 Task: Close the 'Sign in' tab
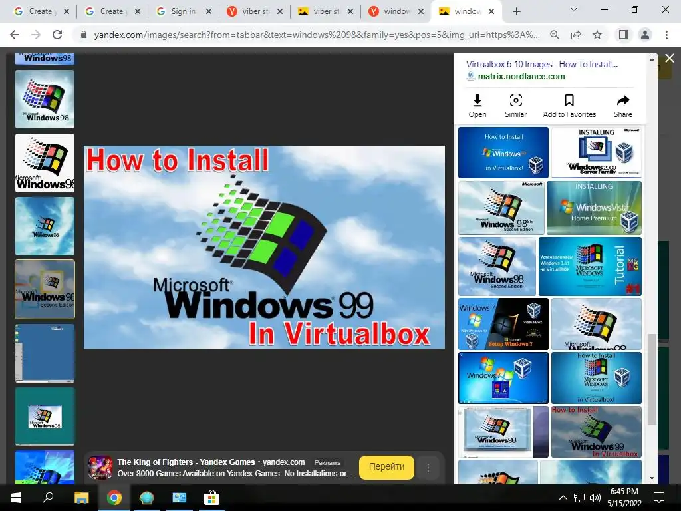point(208,12)
